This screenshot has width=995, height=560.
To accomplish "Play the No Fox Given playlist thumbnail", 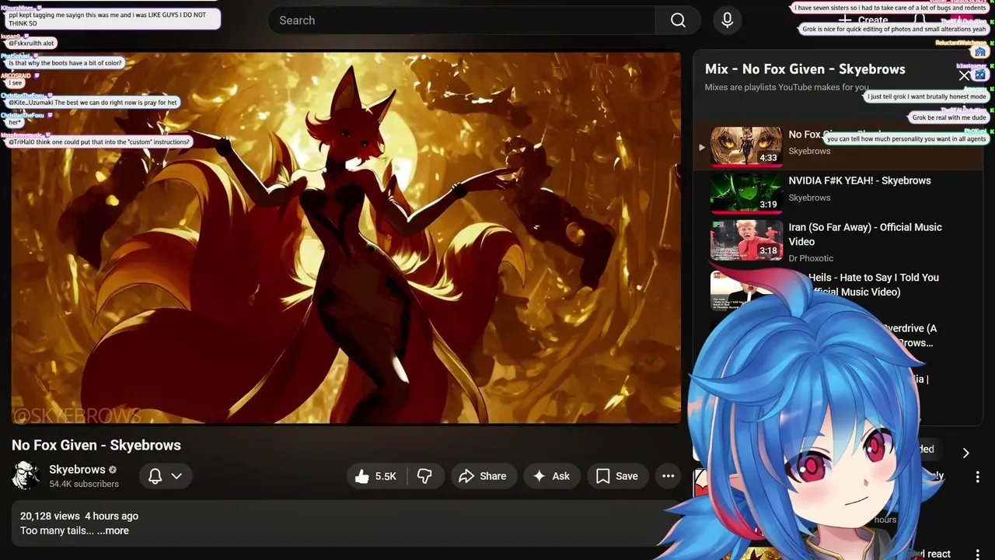I will [746, 146].
